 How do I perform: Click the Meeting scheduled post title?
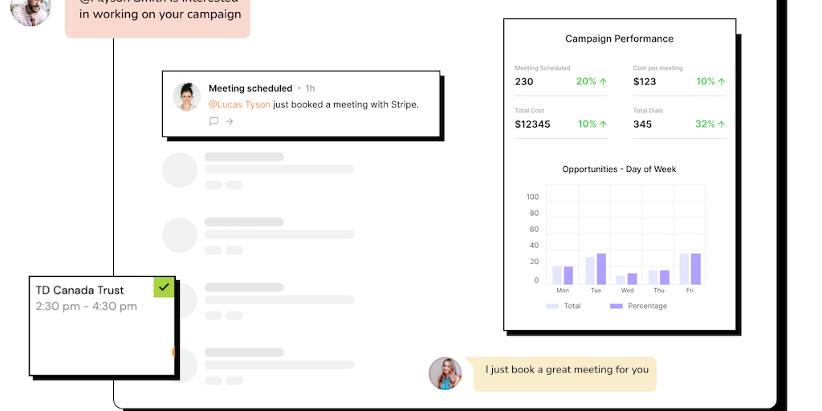[x=250, y=88]
